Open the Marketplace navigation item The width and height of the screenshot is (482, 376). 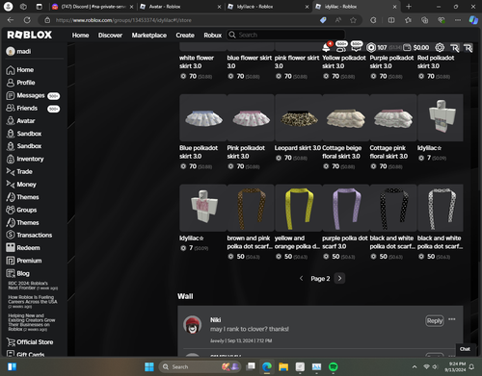pos(149,36)
